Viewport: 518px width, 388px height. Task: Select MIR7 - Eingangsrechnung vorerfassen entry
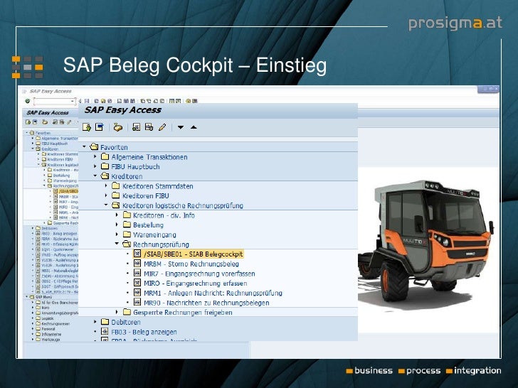(x=199, y=274)
